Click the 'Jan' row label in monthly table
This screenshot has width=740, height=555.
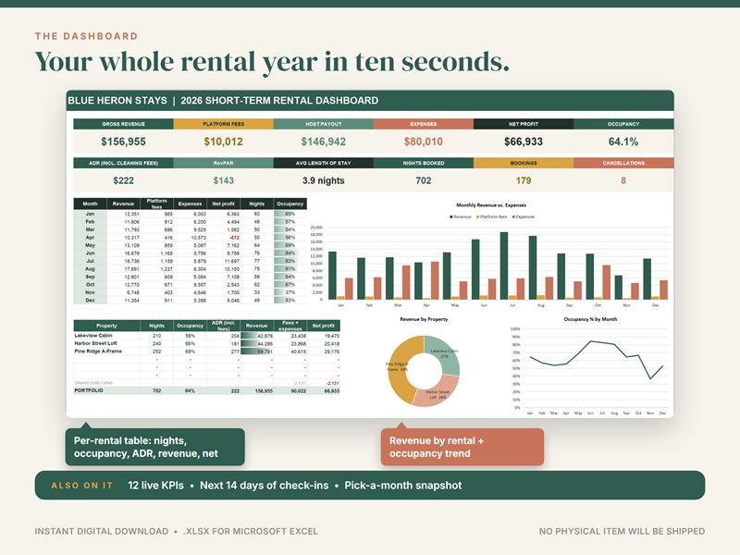pyautogui.click(x=90, y=214)
